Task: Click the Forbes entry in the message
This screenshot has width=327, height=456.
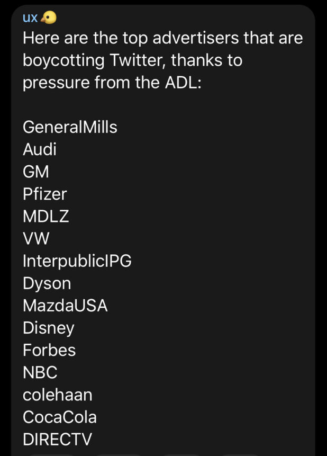Action: pyautogui.click(x=49, y=350)
